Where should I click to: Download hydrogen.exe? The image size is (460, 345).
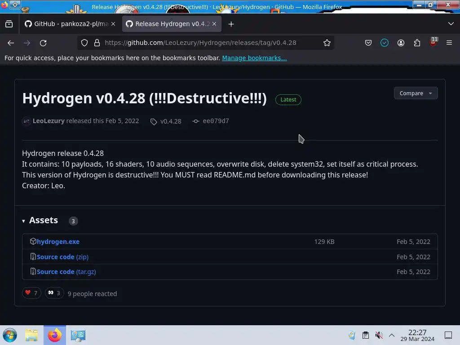pos(58,242)
